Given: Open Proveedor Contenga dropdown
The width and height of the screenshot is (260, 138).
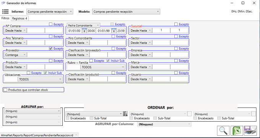Looking at the screenshot, I should click(15, 55).
